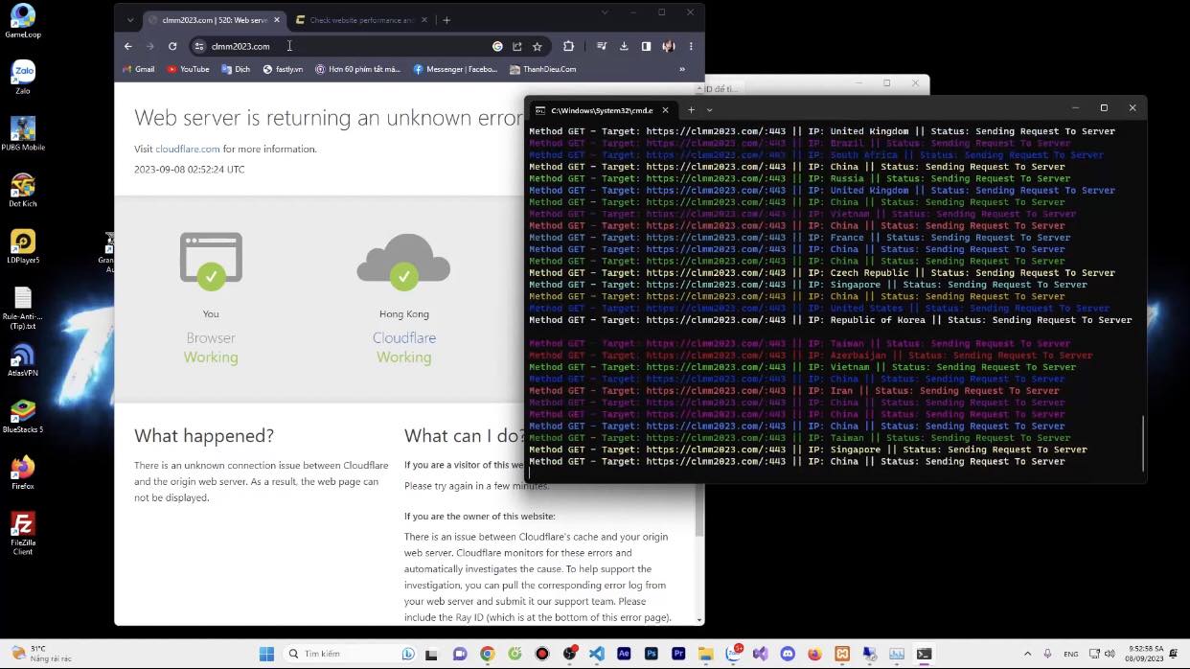Switch to the Check website performance tab

[x=364, y=19]
